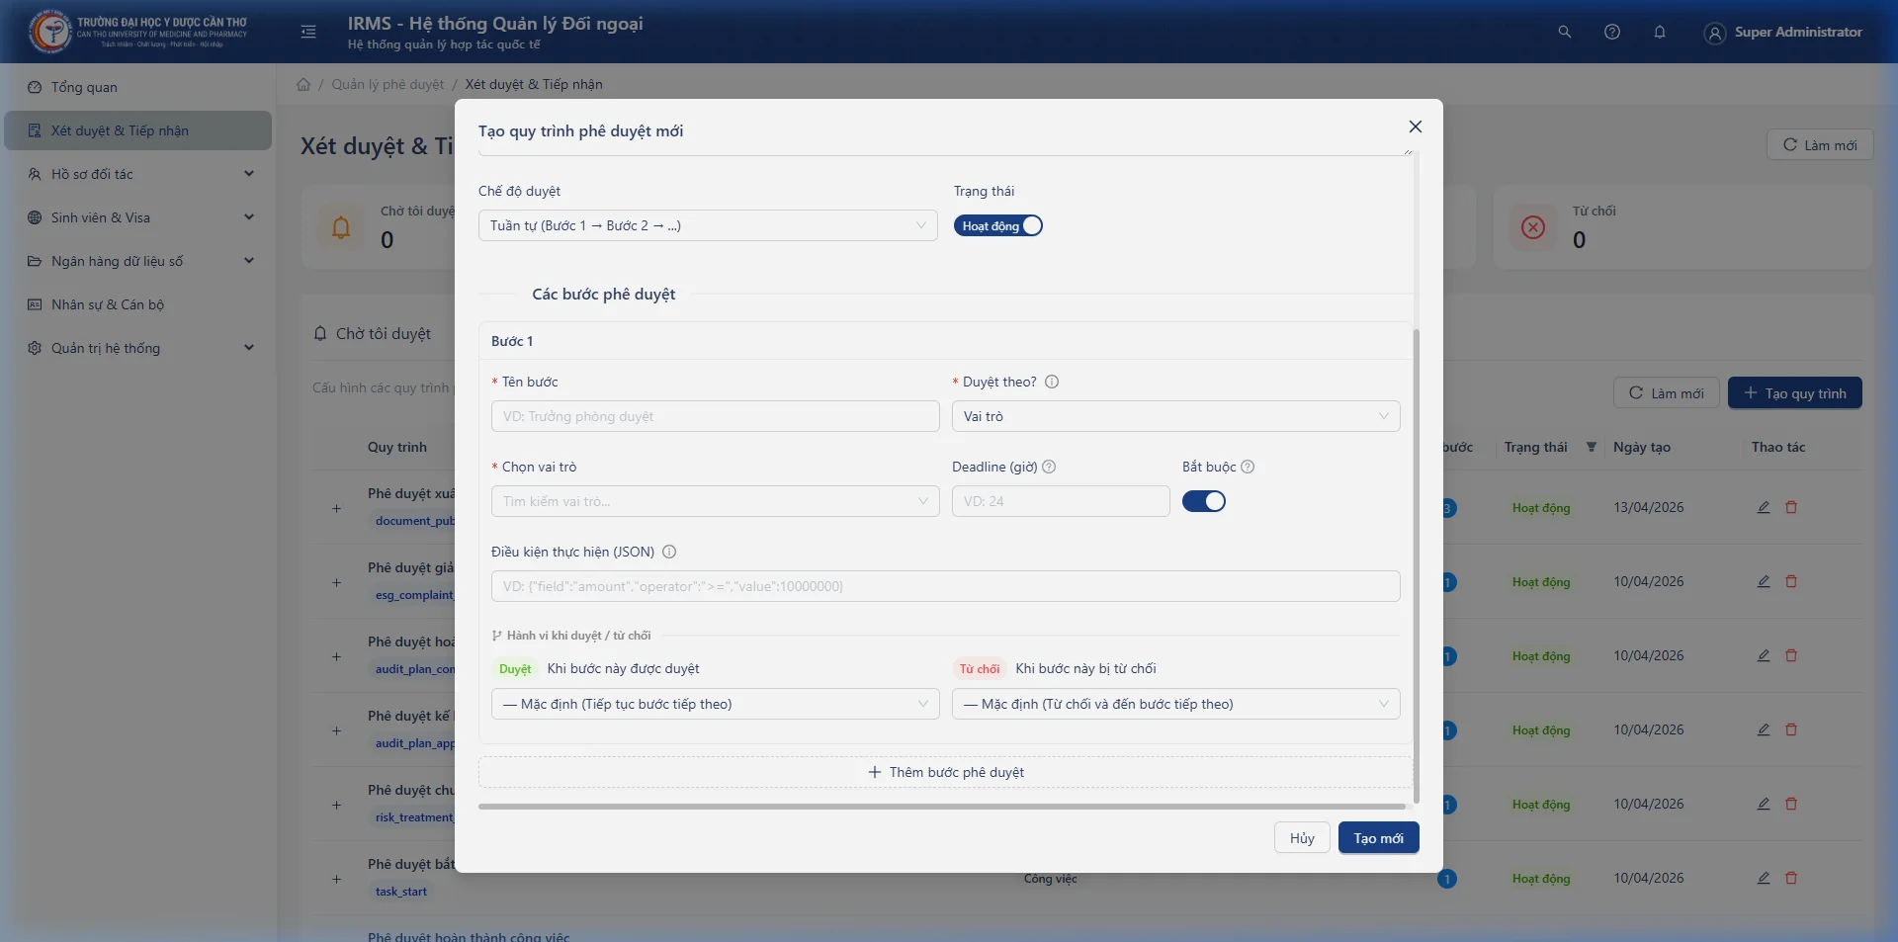This screenshot has width=1898, height=942.
Task: Edit the esg_complaint workflow row
Action: tap(1764, 581)
